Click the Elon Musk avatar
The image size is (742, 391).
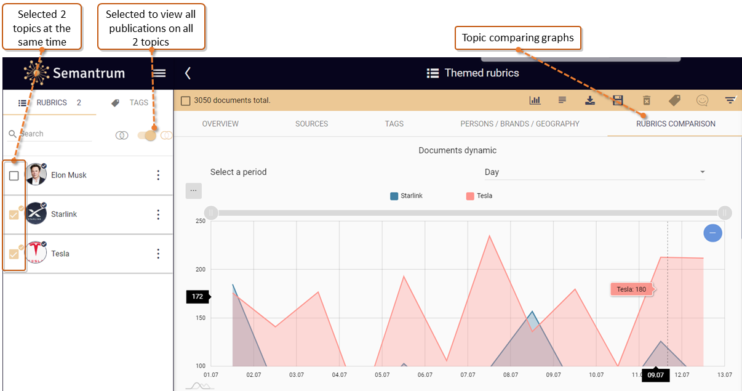[36, 175]
